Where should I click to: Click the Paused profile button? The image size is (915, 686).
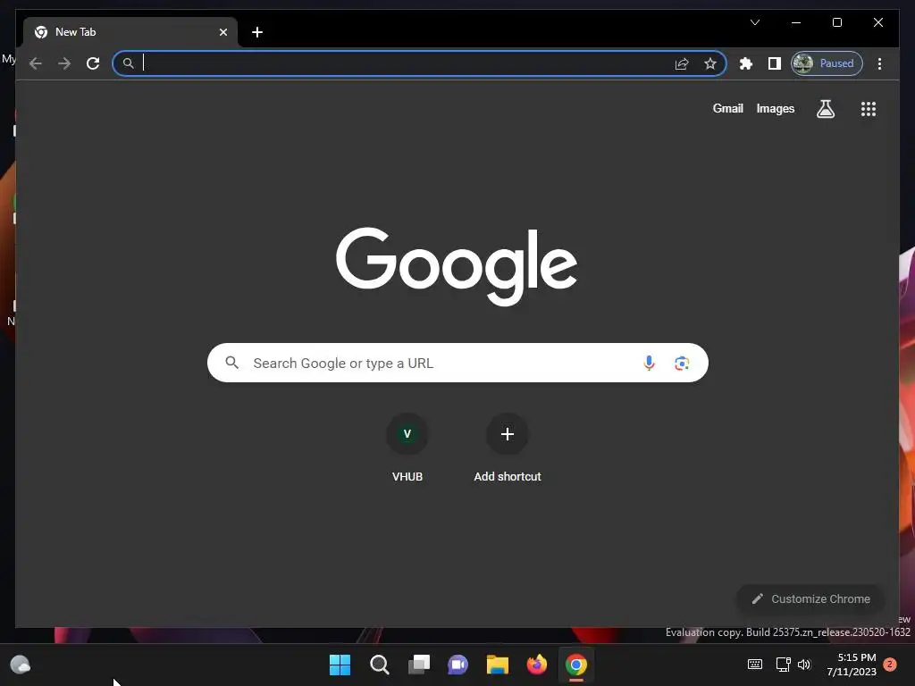[x=827, y=63]
